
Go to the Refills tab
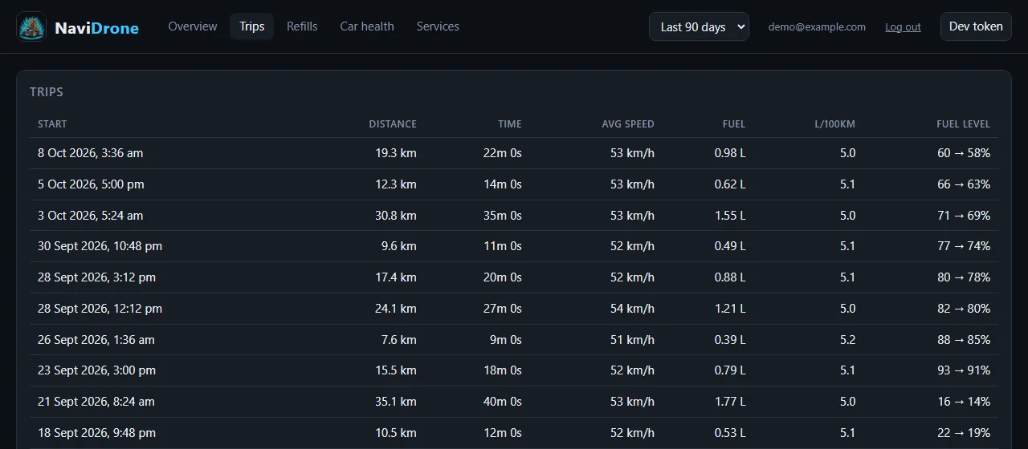click(x=302, y=26)
